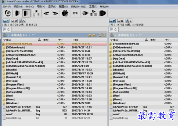Click right path bar computer icon
This screenshot has height=126, width=178.
click(112, 35)
